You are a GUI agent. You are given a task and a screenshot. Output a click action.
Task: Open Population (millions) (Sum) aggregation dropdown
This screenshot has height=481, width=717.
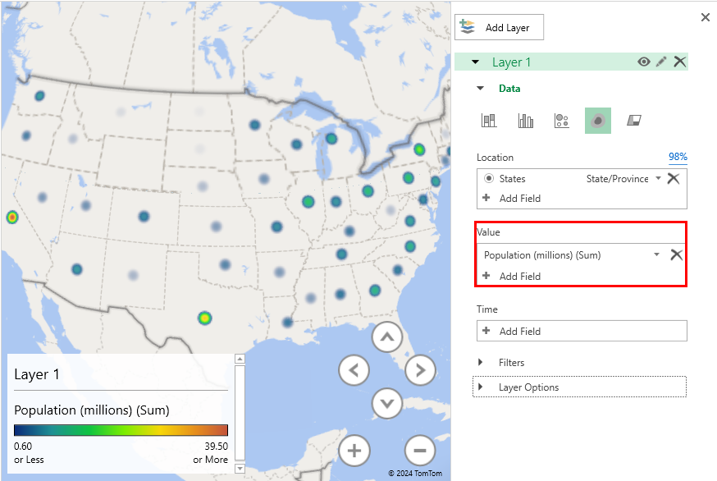(656, 254)
